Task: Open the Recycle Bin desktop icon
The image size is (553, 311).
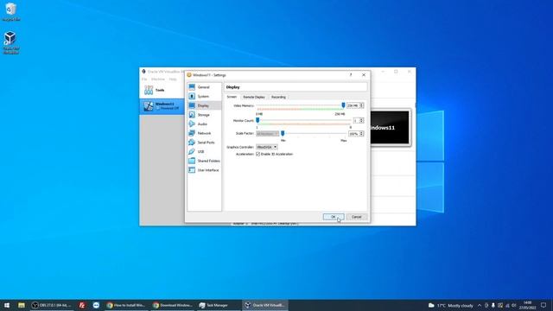Action: click(10, 12)
